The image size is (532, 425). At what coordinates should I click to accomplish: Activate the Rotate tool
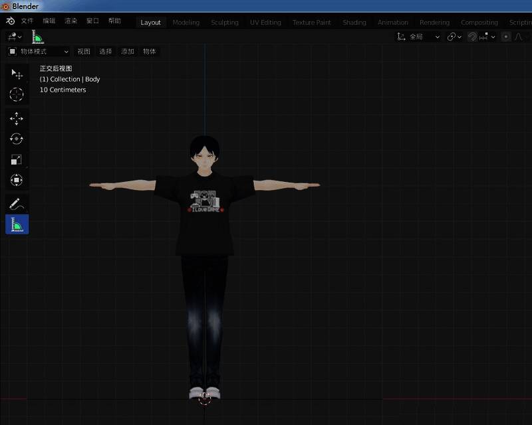(17, 139)
